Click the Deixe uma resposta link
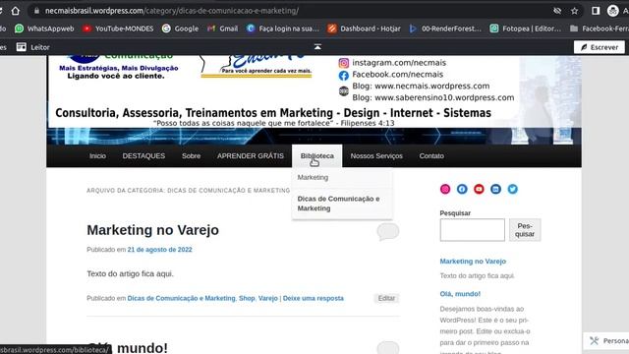Image resolution: width=629 pixels, height=354 pixels. coord(314,298)
